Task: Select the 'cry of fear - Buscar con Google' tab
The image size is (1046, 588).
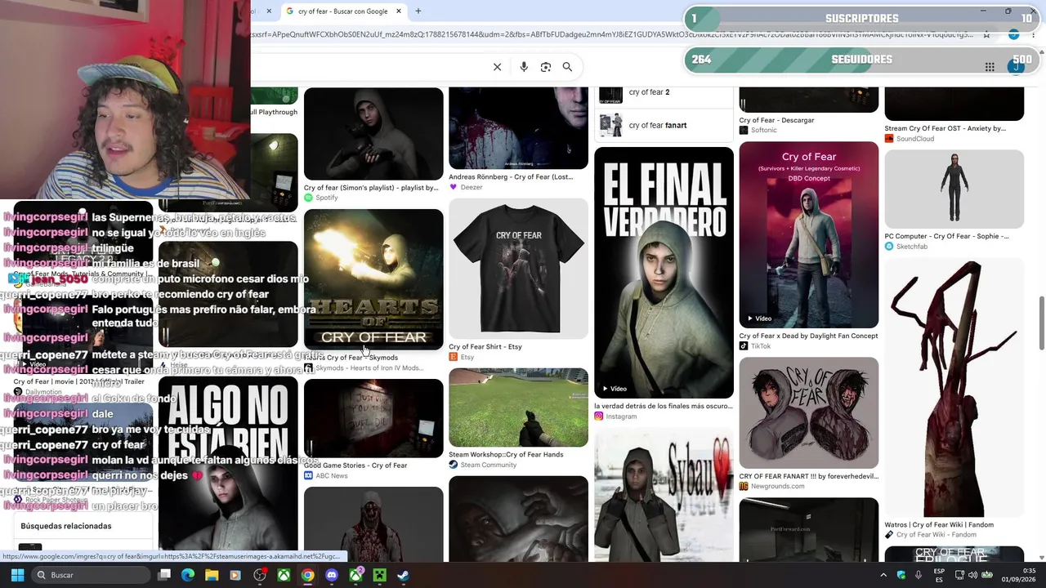Action: point(343,11)
